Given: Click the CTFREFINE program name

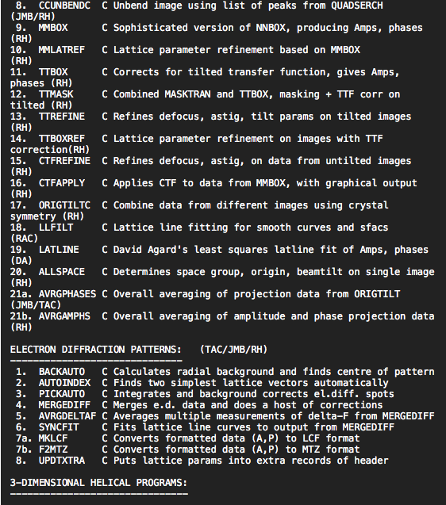Looking at the screenshot, I should point(64,161).
